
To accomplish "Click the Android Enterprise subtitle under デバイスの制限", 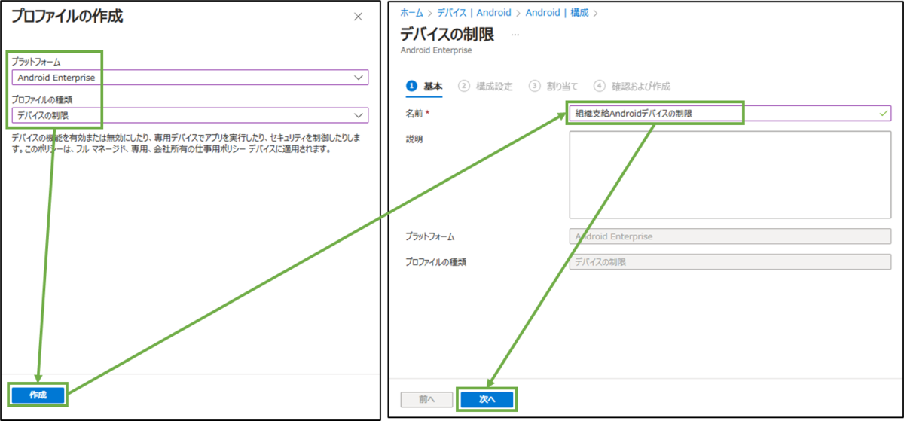I will pyautogui.click(x=436, y=50).
